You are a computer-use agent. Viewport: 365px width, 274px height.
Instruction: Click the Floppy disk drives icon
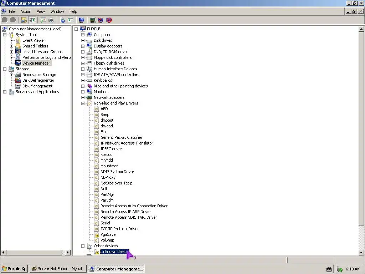coord(89,63)
